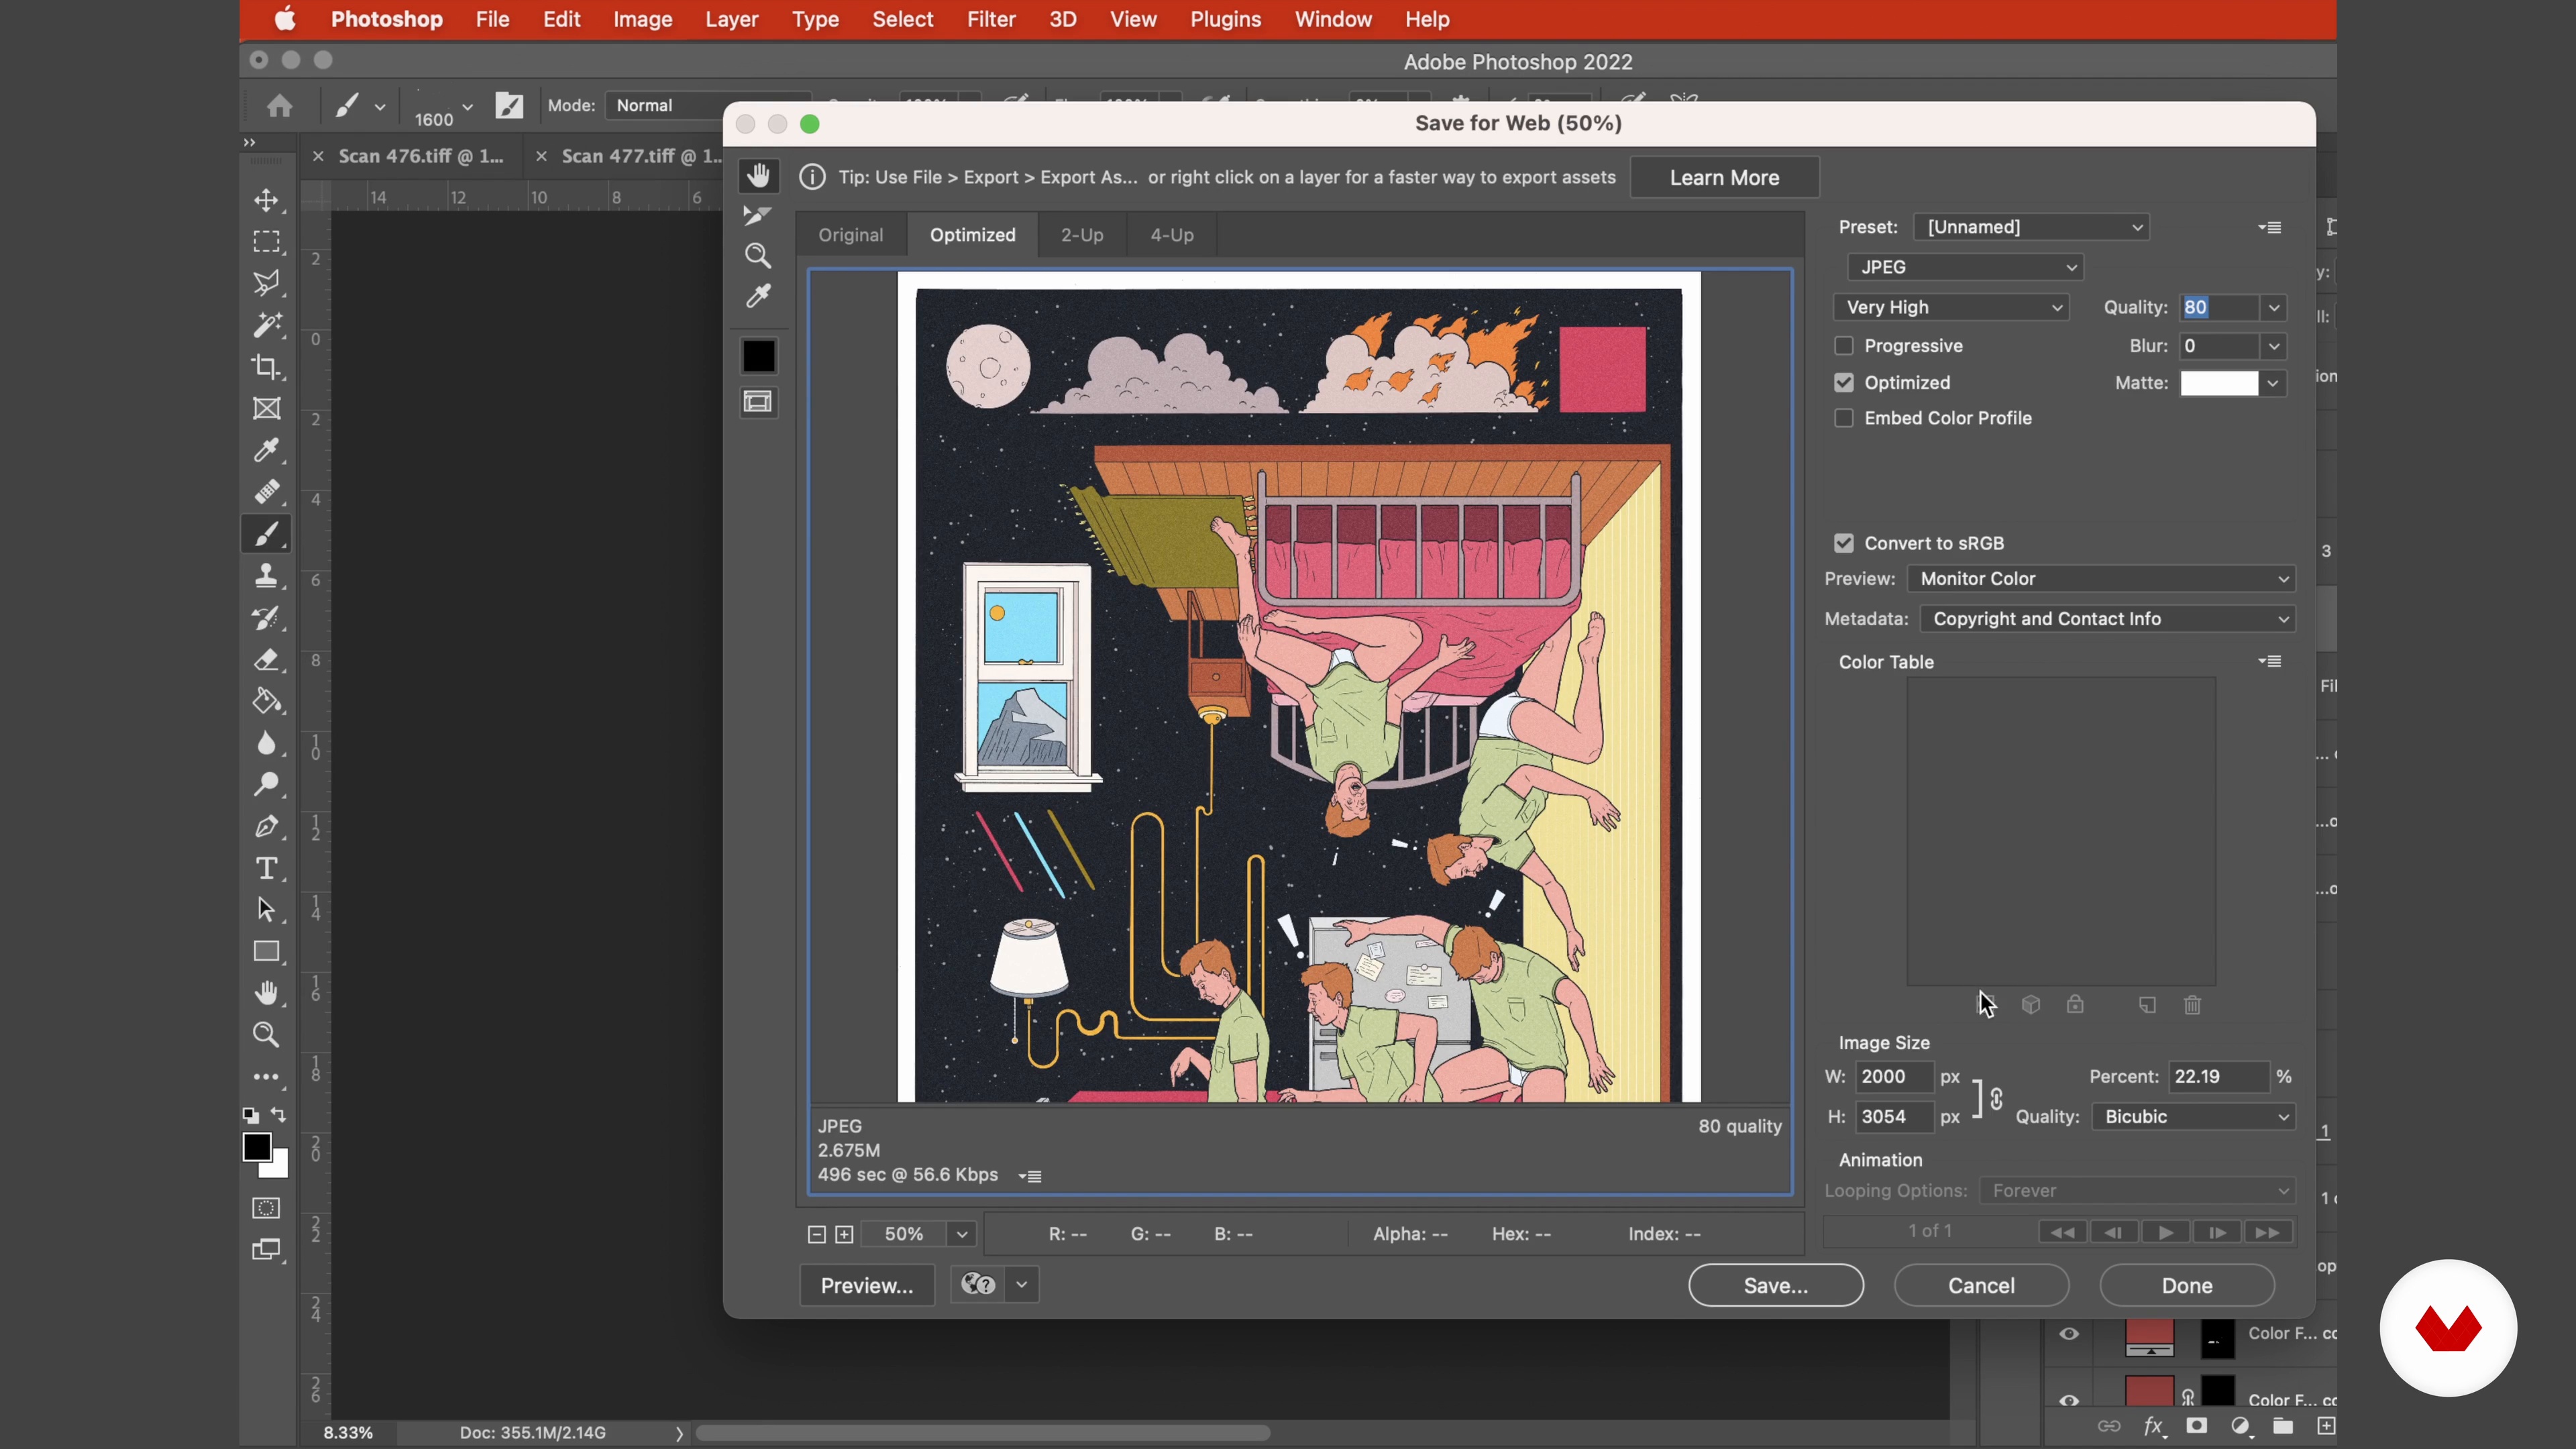Switch to the 2-Up tab

(x=1082, y=235)
